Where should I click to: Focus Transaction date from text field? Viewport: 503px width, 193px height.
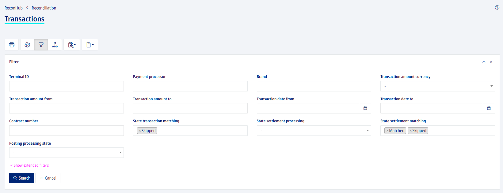[308, 108]
